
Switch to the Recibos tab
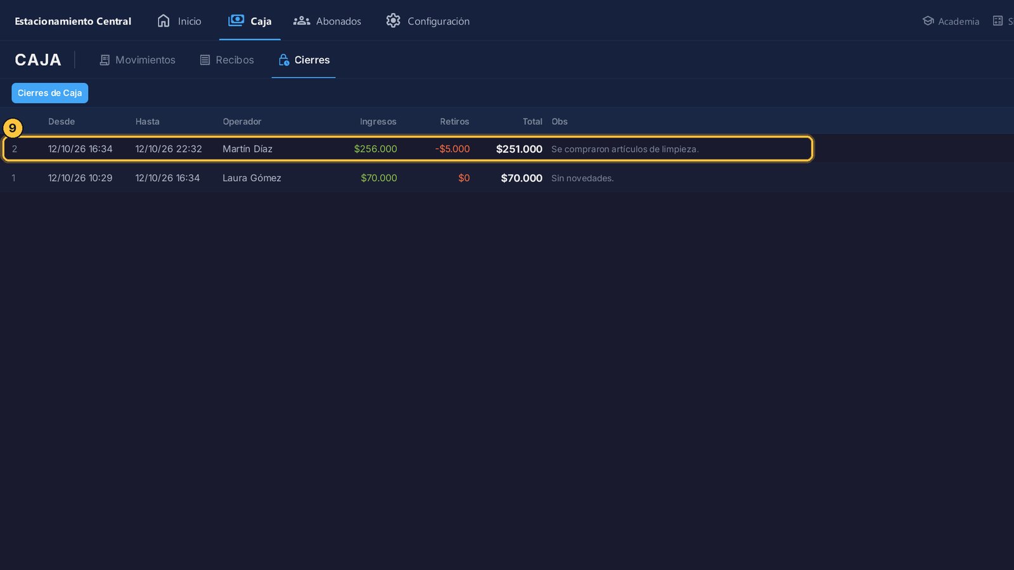point(227,60)
